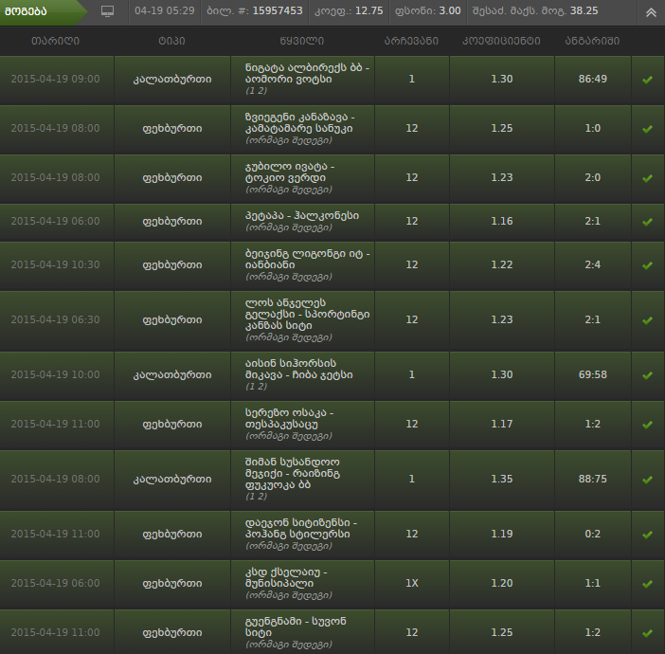Click the green checkmark for კსდ ქსელაიუ row
Viewport: 665px width, 654px height.
pyautogui.click(x=647, y=584)
